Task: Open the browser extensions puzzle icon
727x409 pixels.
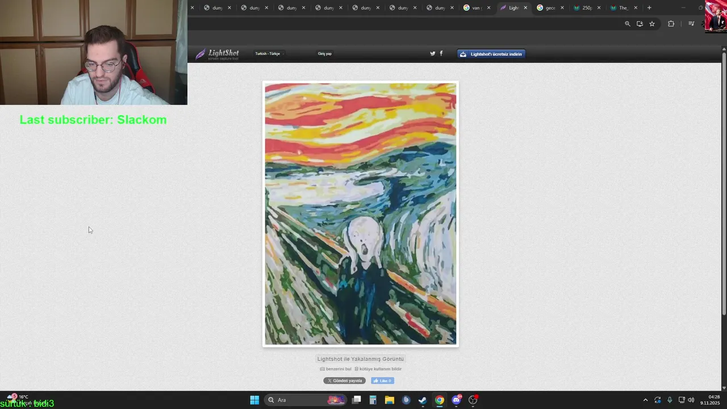Action: tap(671, 24)
